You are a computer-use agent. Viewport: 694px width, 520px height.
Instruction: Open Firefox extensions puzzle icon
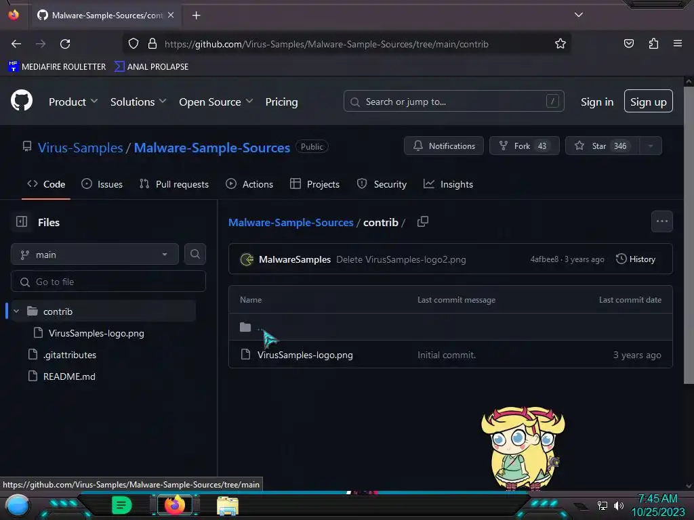point(653,43)
